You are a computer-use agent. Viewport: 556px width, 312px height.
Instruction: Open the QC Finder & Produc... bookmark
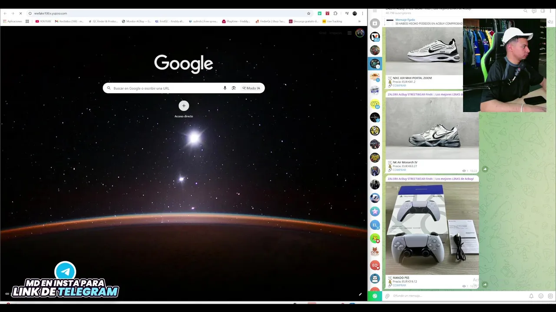[103, 21]
